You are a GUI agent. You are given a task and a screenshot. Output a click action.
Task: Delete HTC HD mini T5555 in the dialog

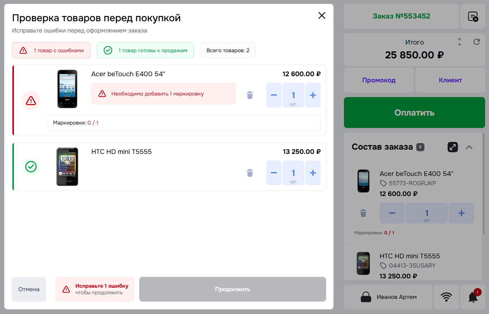point(250,173)
